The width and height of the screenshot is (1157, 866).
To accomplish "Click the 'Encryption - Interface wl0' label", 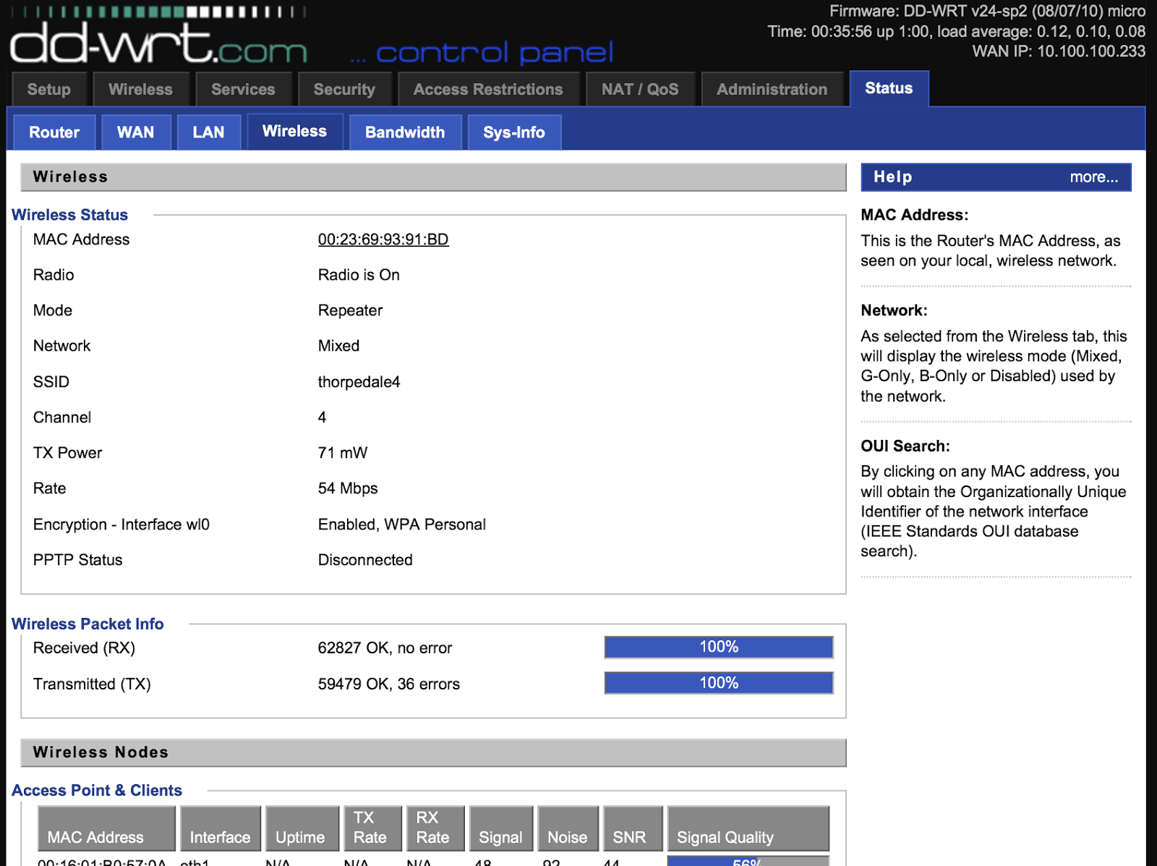I will coord(121,525).
